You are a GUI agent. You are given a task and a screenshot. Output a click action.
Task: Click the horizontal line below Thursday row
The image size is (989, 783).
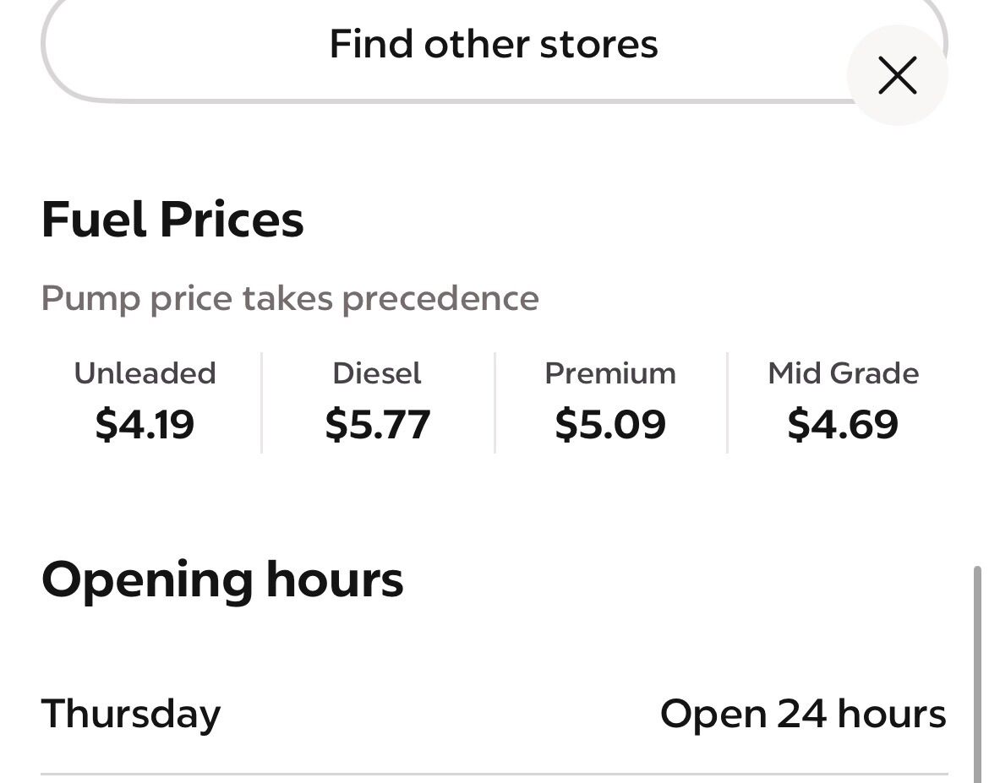coord(494,774)
